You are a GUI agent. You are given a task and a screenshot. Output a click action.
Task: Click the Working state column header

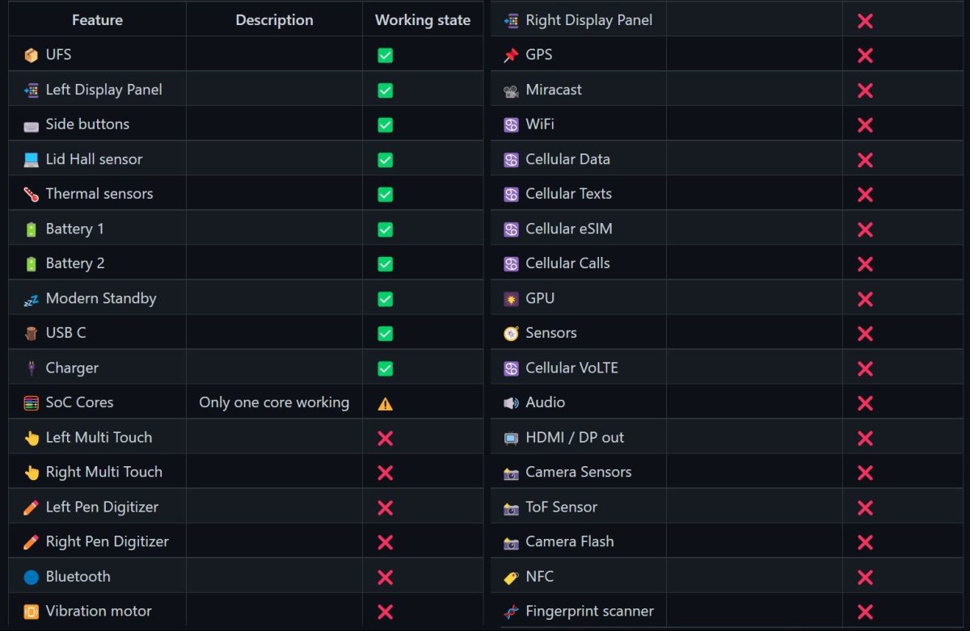click(423, 20)
